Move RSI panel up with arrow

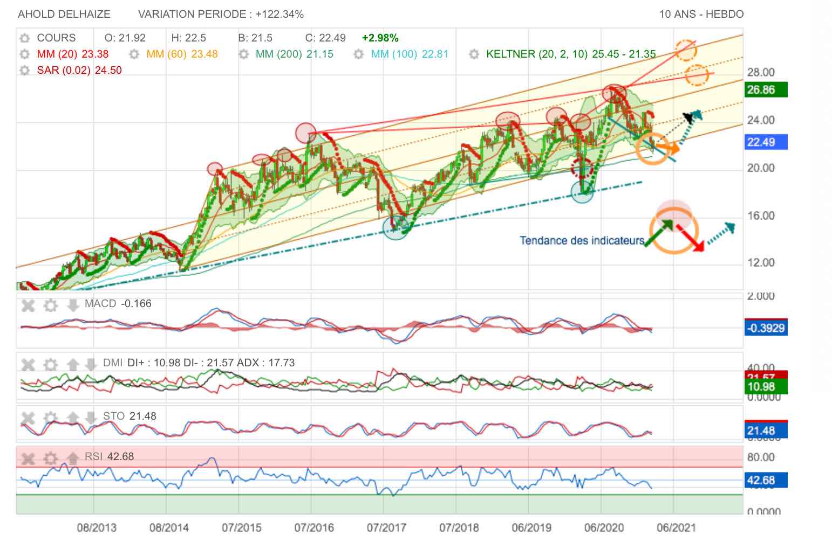click(x=73, y=458)
